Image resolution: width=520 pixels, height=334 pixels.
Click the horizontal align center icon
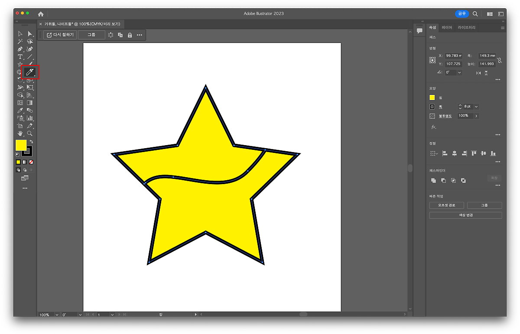(454, 153)
